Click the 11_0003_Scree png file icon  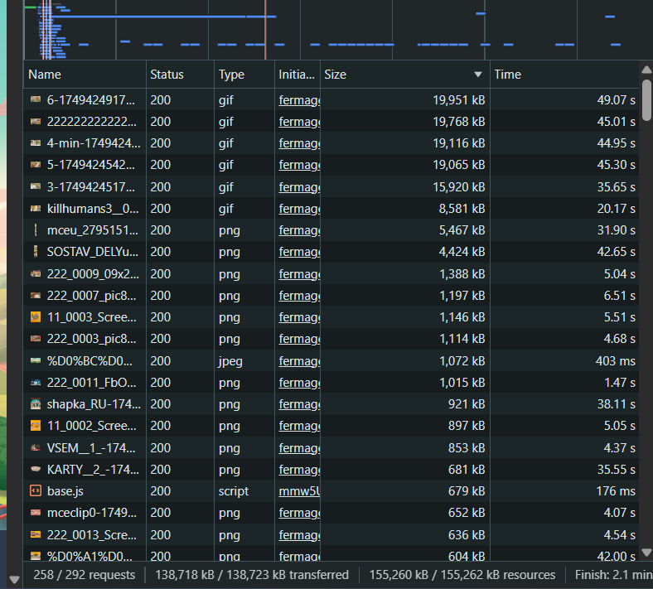[x=36, y=317]
